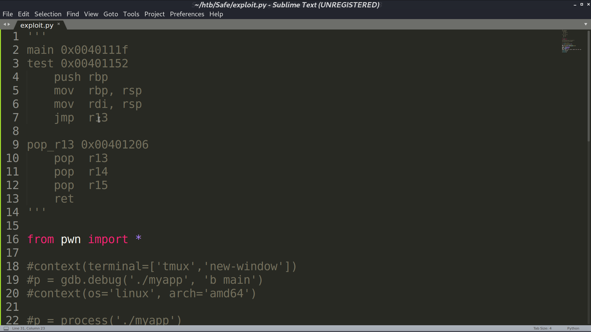
Task: Open the Project menu
Action: [x=155, y=14]
